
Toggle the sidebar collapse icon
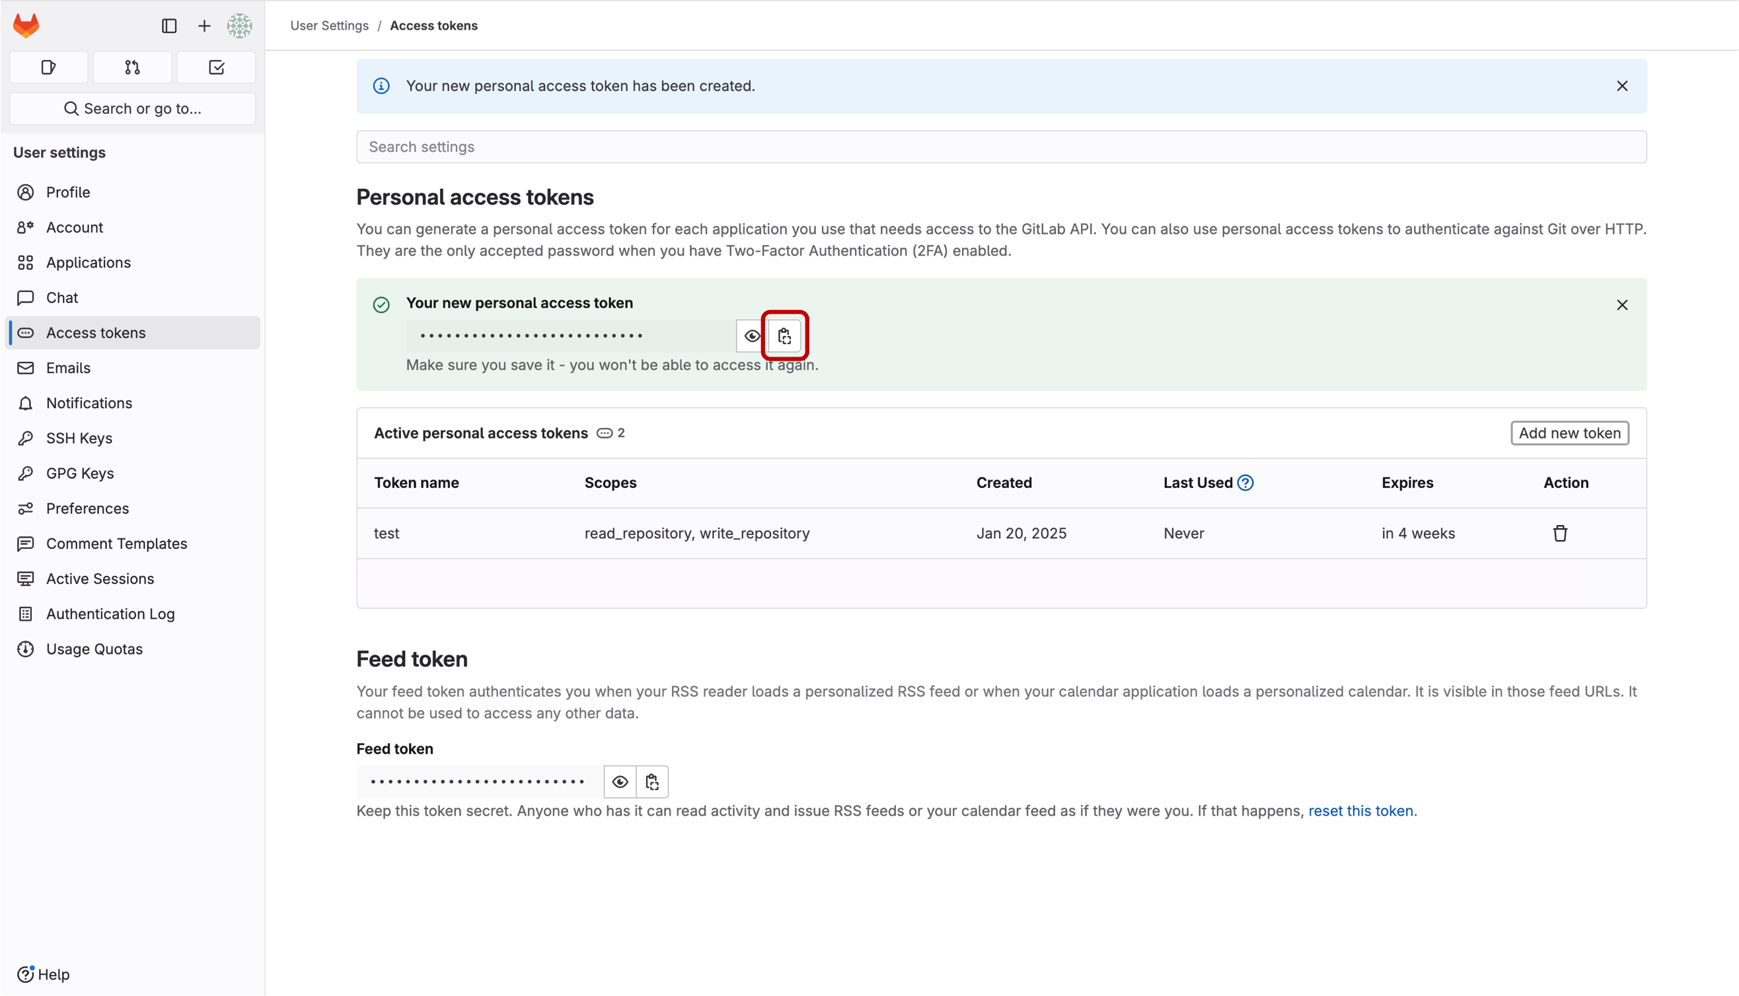coord(169,26)
